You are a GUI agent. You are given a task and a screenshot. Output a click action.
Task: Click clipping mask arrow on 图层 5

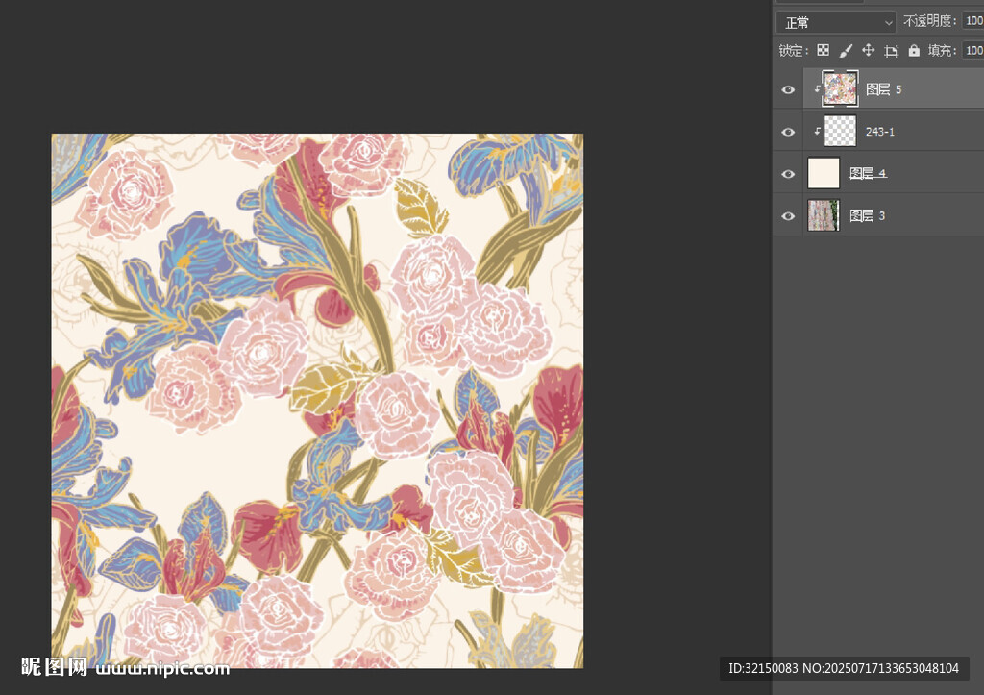click(x=817, y=89)
